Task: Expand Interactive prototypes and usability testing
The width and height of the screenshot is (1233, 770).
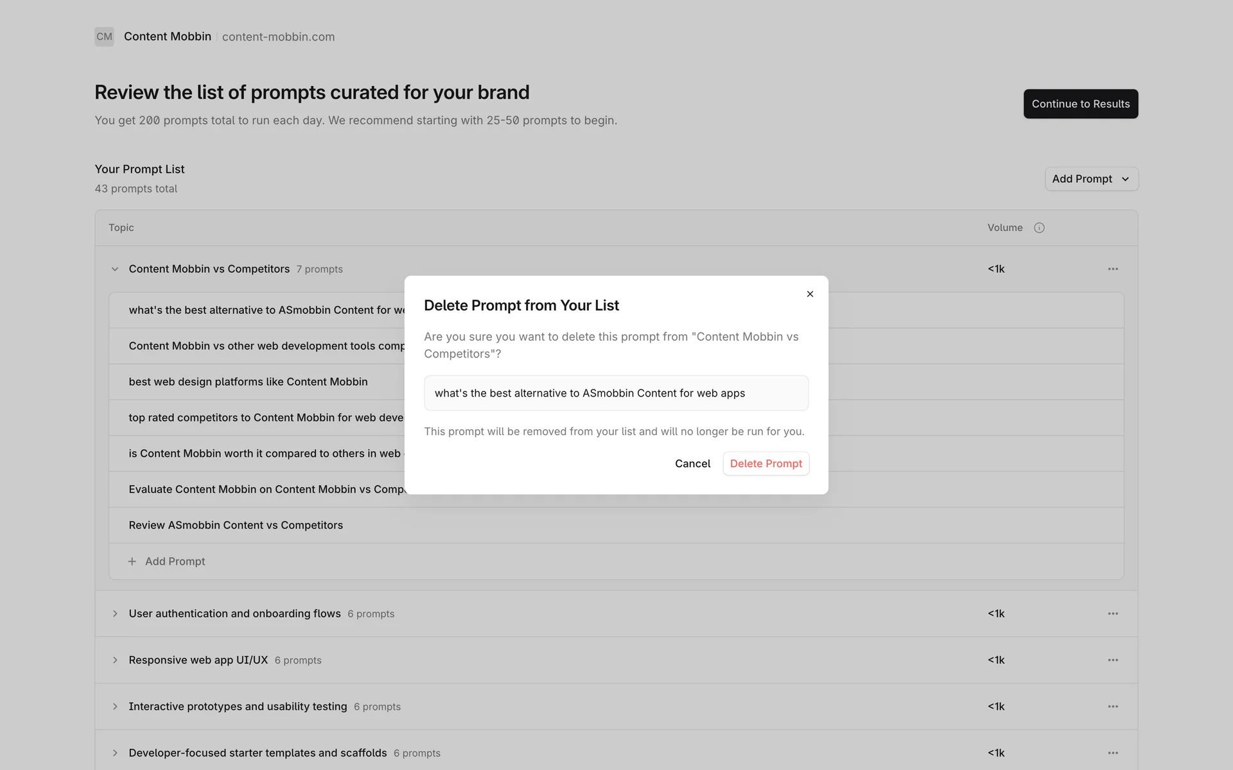Action: (x=115, y=706)
